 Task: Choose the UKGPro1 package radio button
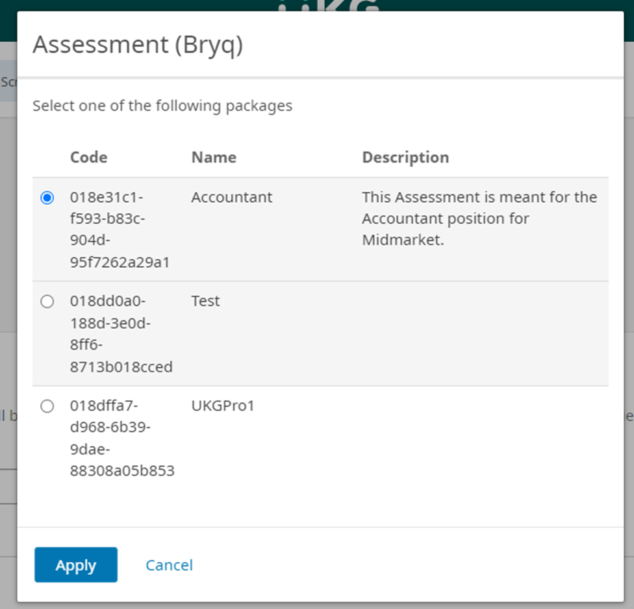tap(47, 406)
